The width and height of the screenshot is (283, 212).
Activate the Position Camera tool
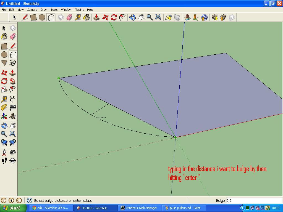pyautogui.click(x=4, y=152)
